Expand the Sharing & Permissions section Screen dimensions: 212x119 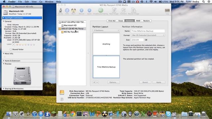[4, 89]
